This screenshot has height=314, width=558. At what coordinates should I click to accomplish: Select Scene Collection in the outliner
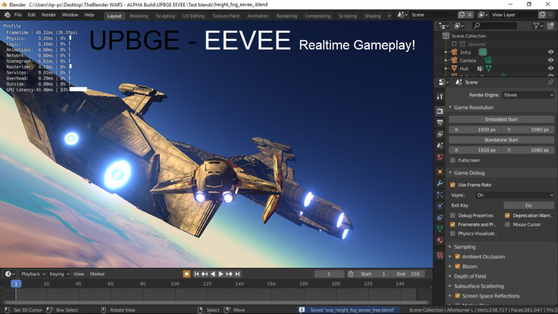click(x=468, y=36)
